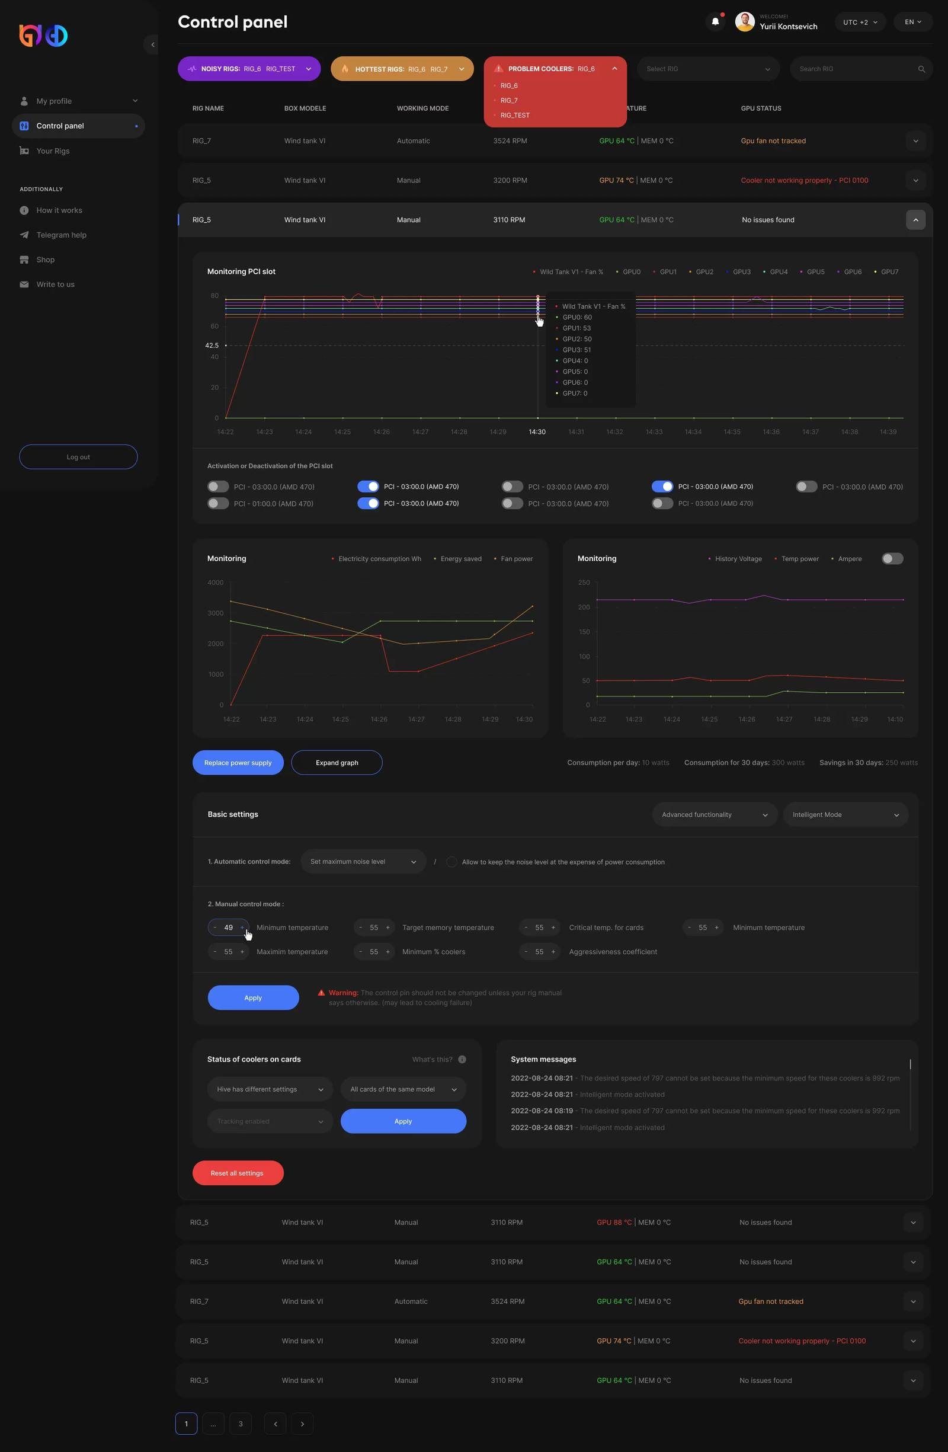
Task: Open Set maximum noise level dropdown
Action: [364, 862]
